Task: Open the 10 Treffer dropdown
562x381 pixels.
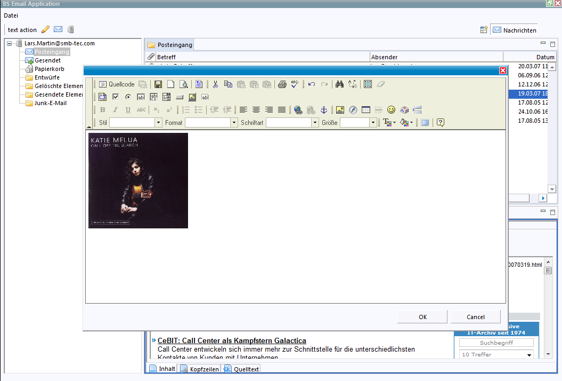Action: (496, 354)
